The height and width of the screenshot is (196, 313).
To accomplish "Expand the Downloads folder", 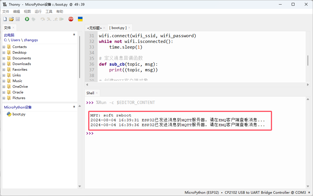I will [x=4, y=64].
